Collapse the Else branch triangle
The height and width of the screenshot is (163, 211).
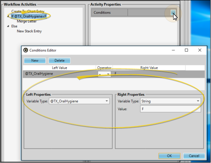coord(8,26)
